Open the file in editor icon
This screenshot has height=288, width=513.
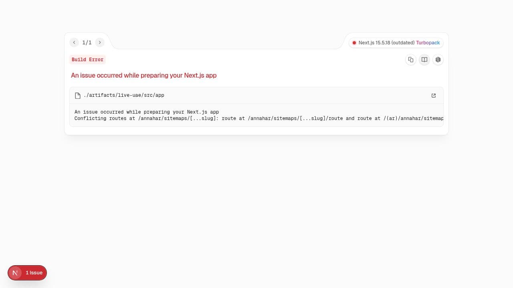[434, 96]
